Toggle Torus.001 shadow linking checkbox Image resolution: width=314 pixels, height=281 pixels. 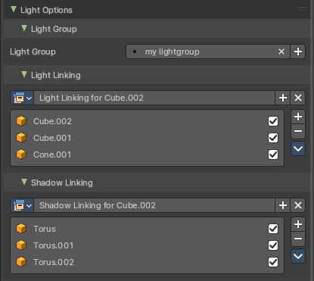(x=273, y=245)
